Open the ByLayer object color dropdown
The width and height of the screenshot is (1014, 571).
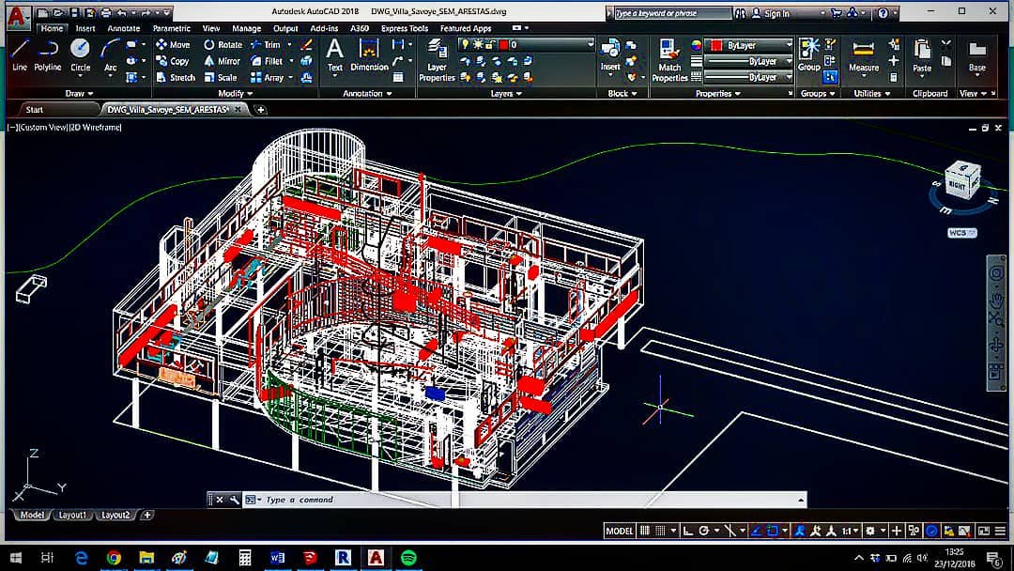750,45
